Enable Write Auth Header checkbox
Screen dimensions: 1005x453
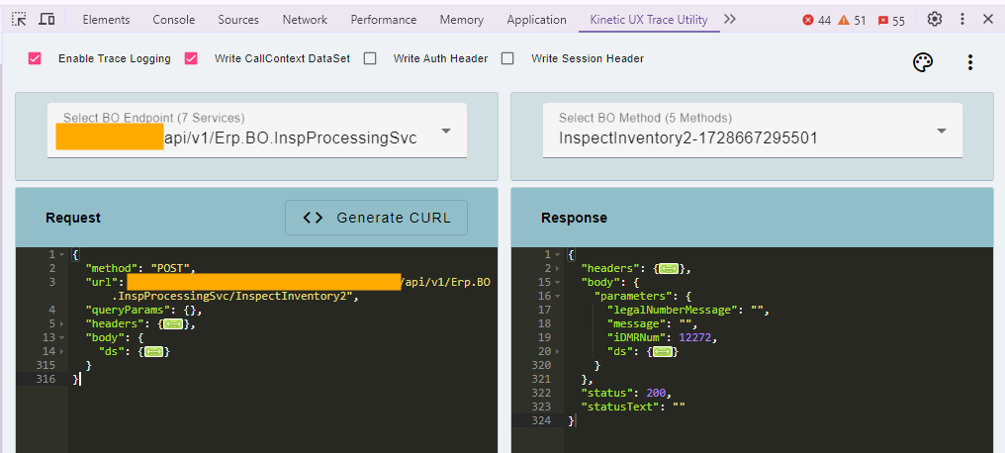(370, 58)
